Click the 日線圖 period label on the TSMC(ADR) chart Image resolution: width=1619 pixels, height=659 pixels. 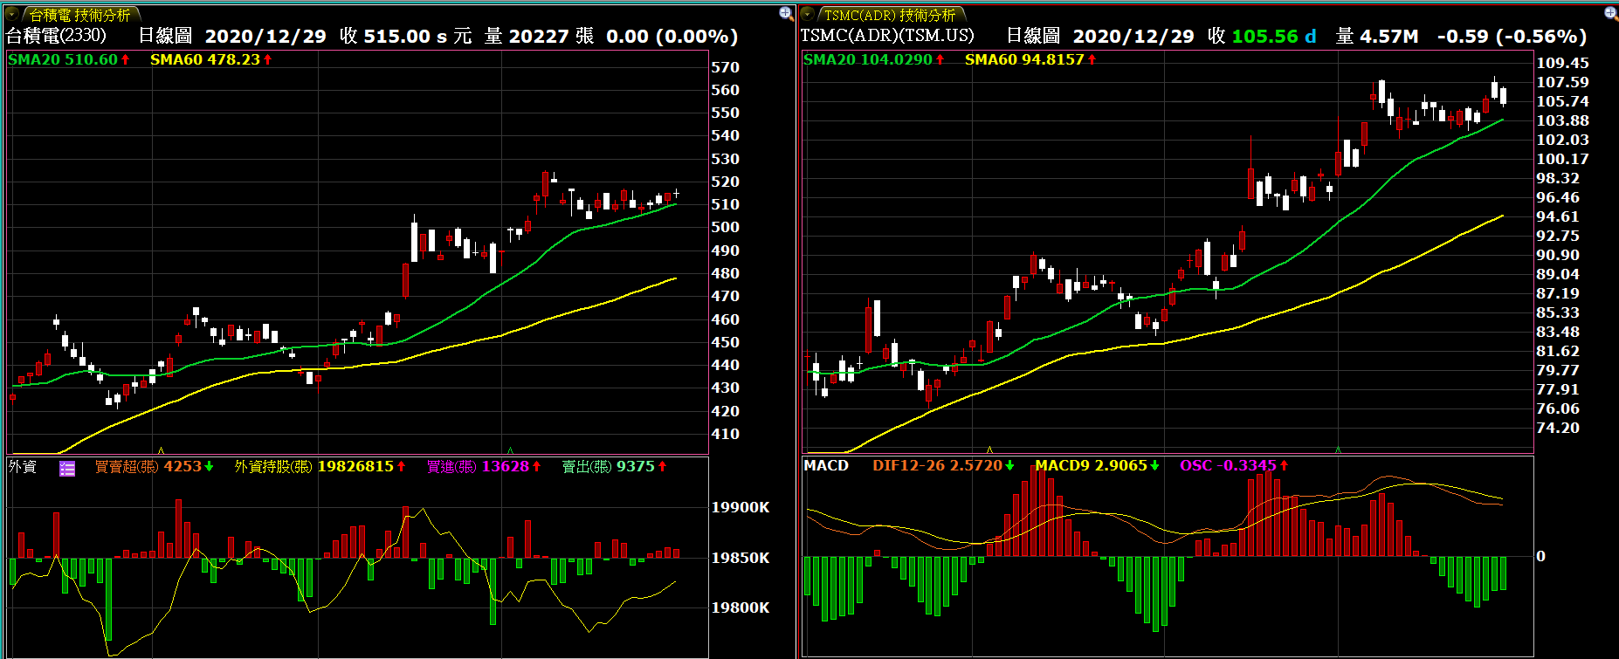(1033, 36)
